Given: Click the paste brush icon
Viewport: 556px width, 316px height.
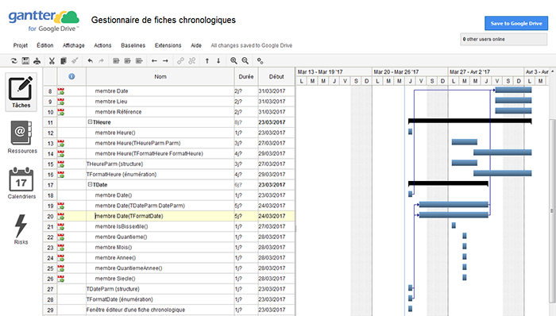Looking at the screenshot, I should (75, 60).
